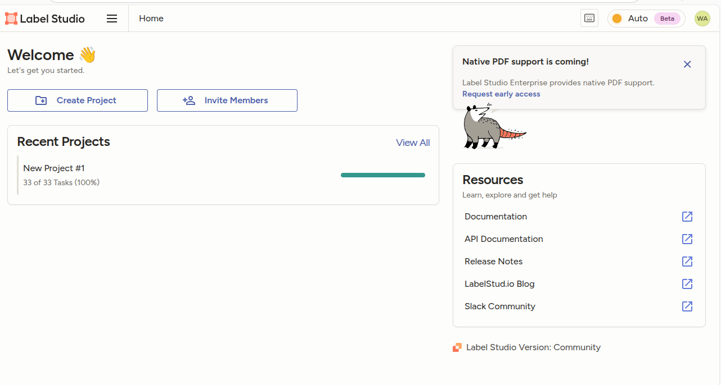Close the Native PDF support notice

[687, 64]
